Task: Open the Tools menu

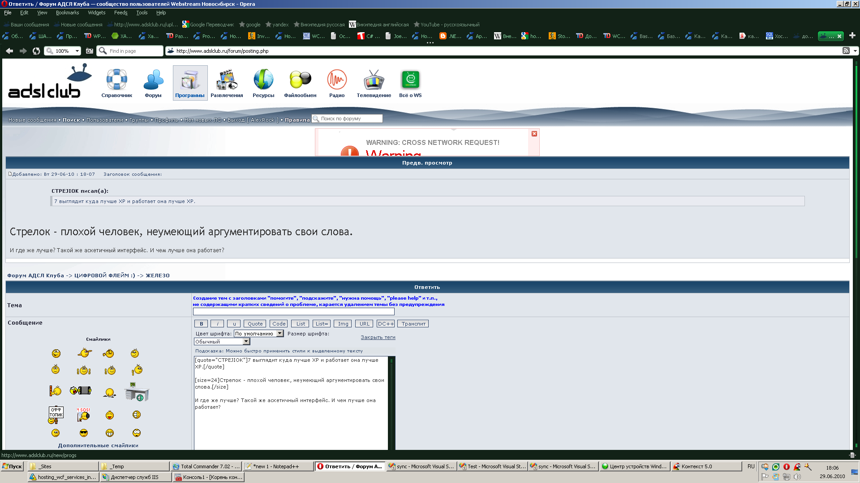Action: pos(142,13)
